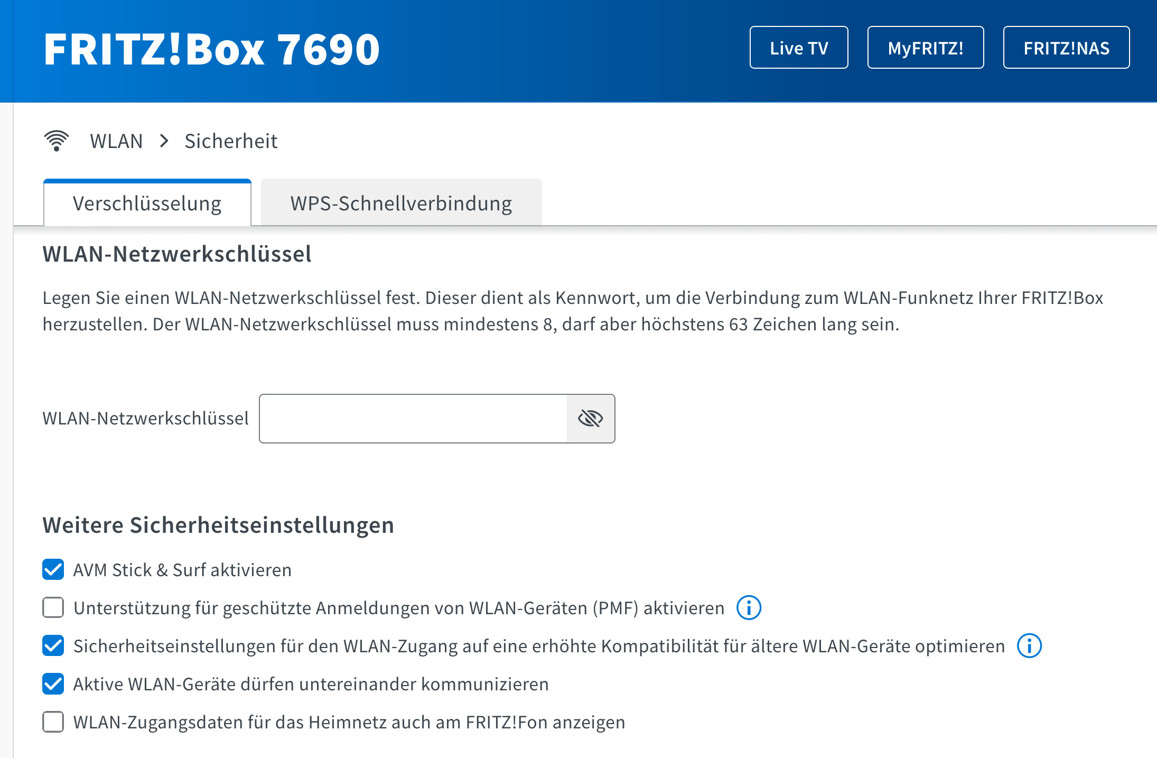Click the Sicherheit breadcrumb item

[231, 141]
